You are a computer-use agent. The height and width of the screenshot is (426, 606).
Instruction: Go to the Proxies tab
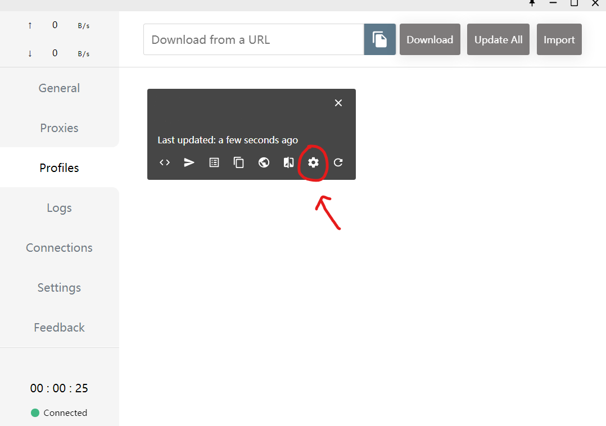(59, 128)
